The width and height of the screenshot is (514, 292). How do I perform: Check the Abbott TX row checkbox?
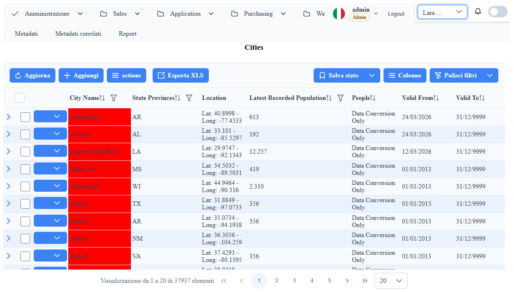click(25, 204)
